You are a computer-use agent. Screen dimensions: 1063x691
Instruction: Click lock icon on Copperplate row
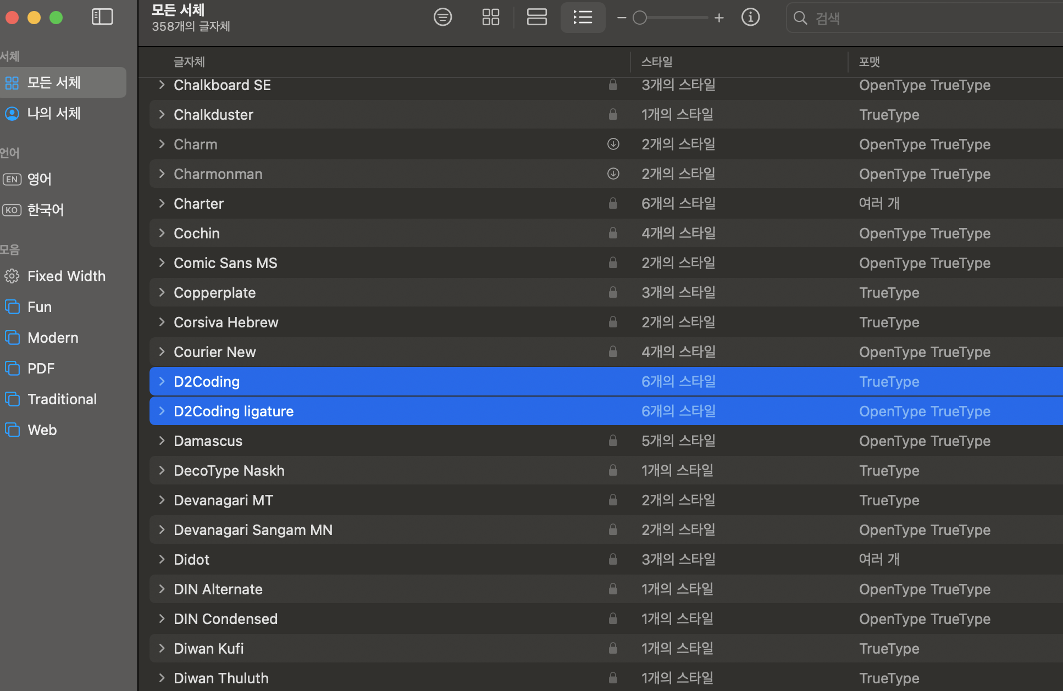(x=613, y=292)
